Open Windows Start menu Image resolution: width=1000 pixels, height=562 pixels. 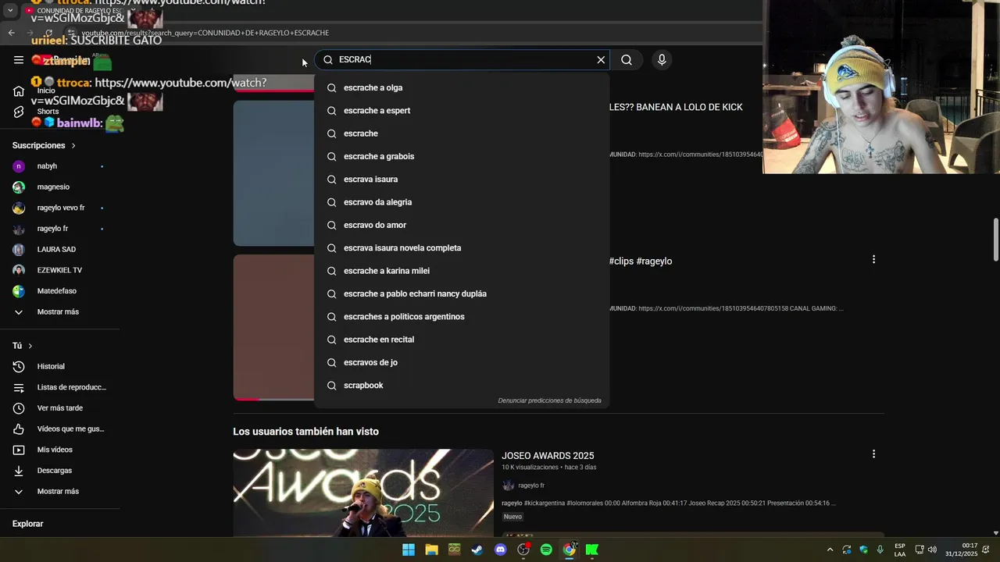click(x=409, y=550)
